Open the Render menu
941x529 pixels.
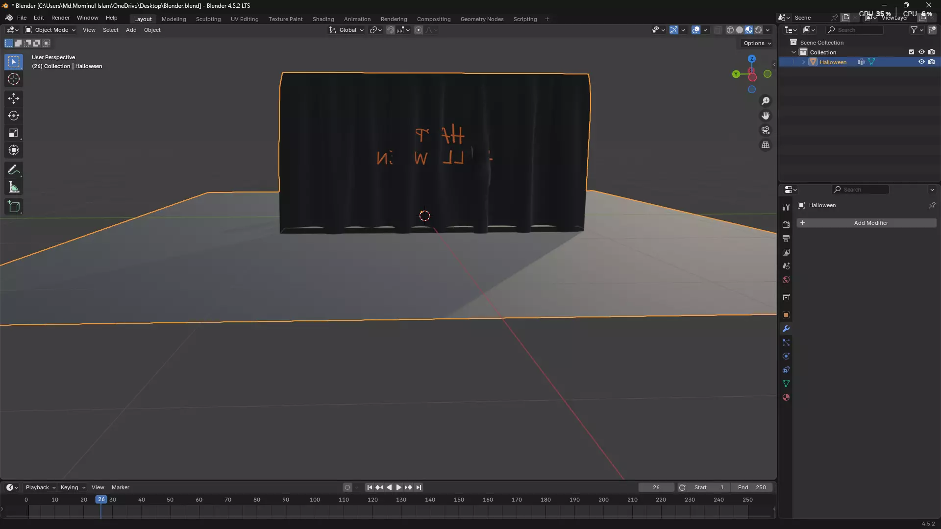tap(60, 18)
